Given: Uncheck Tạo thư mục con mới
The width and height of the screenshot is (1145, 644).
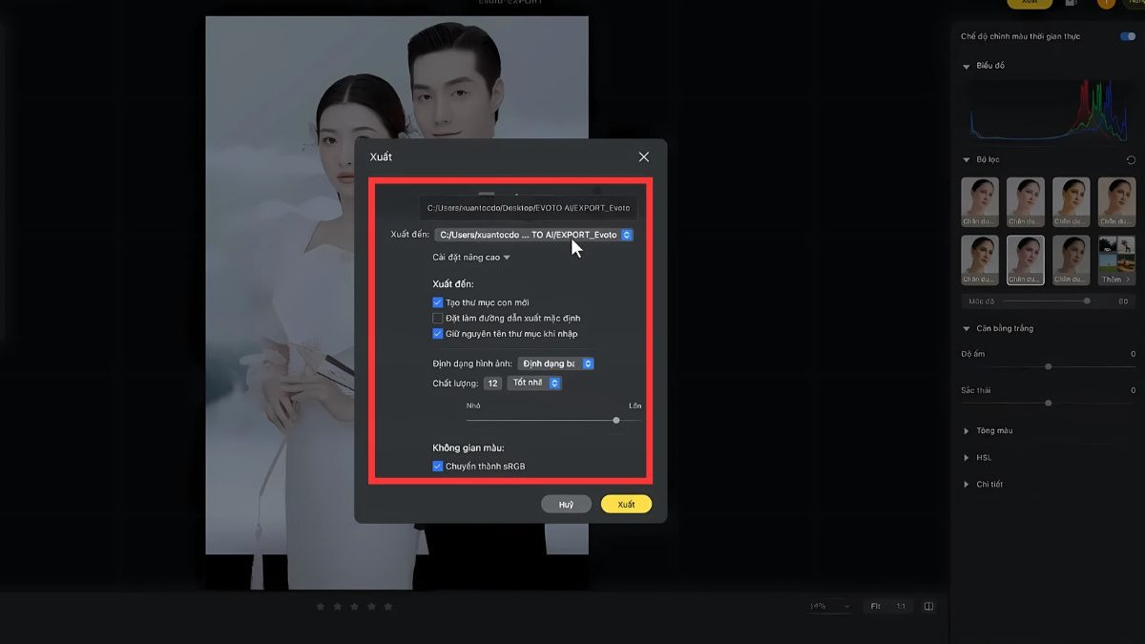Looking at the screenshot, I should 438,302.
